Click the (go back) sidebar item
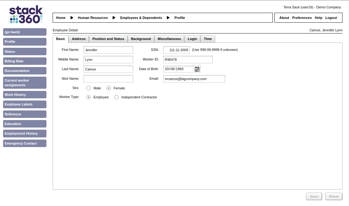The height and width of the screenshot is (206, 349). pyautogui.click(x=24, y=32)
